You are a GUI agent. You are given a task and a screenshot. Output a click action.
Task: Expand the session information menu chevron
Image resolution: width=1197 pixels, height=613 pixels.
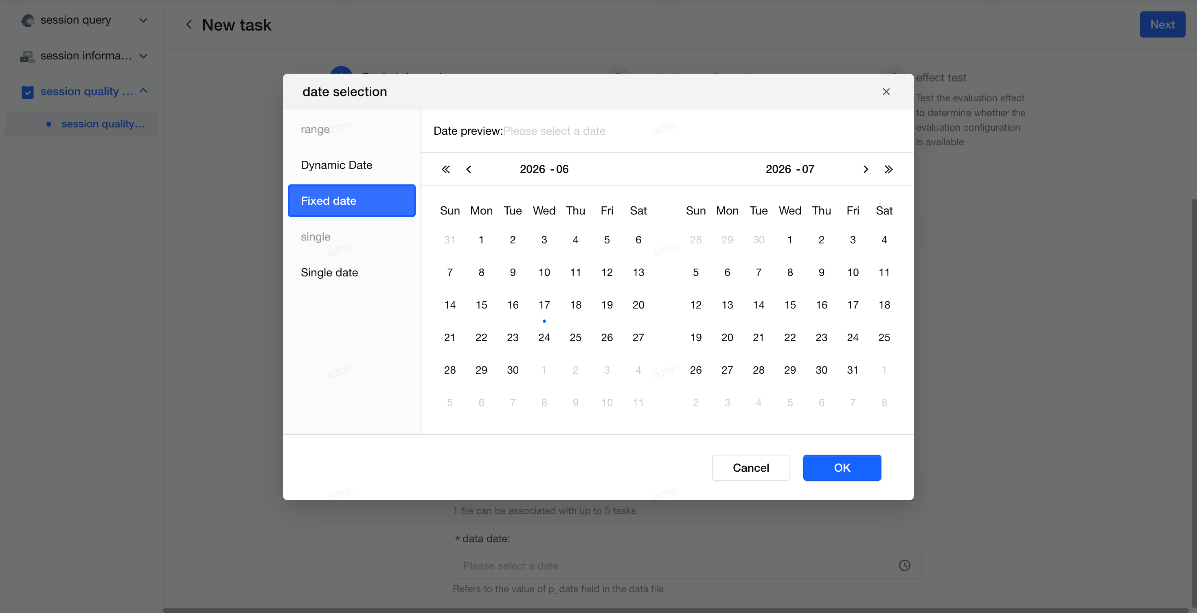pos(143,56)
